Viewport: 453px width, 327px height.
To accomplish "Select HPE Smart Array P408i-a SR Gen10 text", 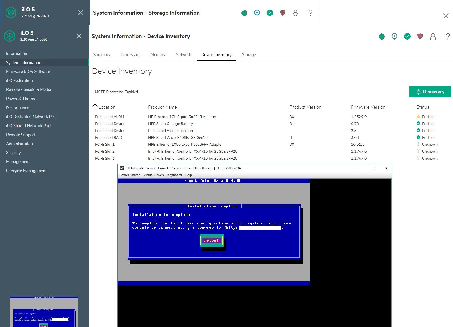I will pos(178,137).
